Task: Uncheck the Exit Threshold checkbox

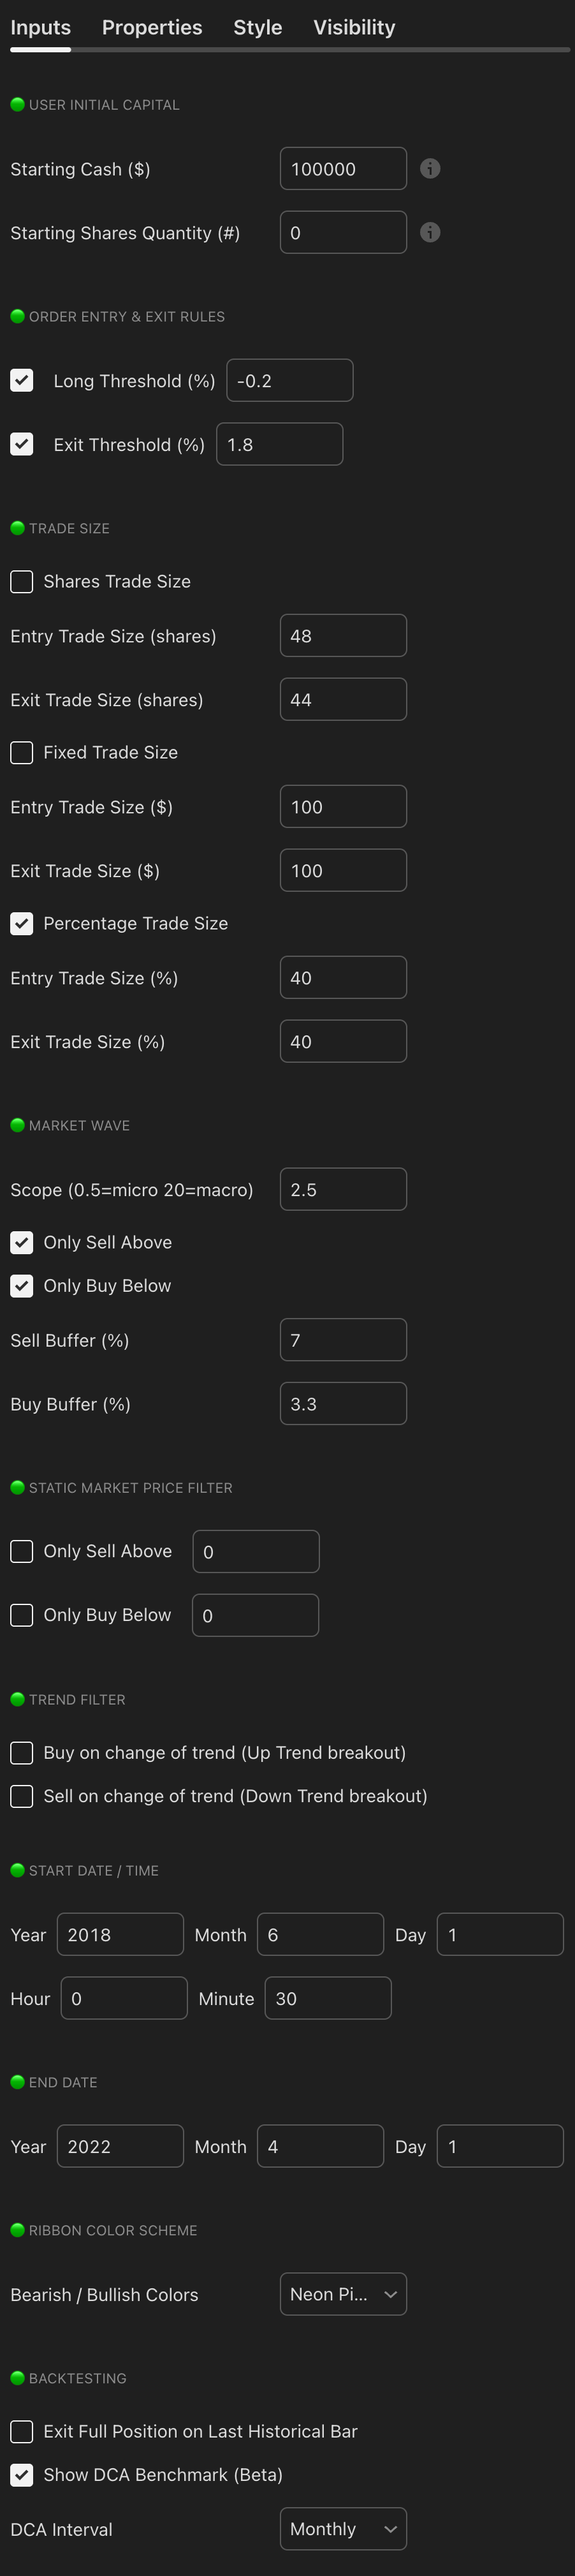Action: point(22,445)
